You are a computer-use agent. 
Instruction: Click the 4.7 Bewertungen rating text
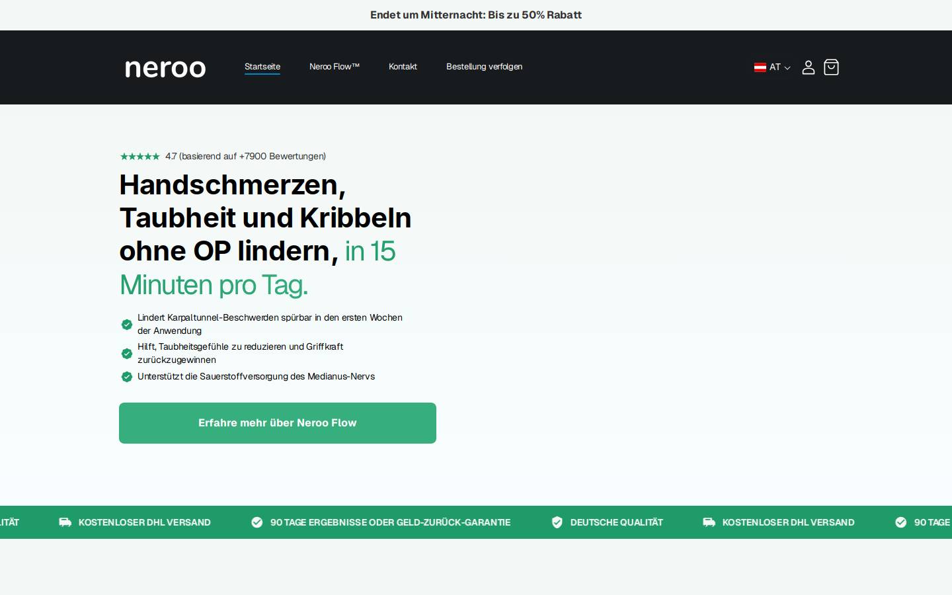pos(245,157)
